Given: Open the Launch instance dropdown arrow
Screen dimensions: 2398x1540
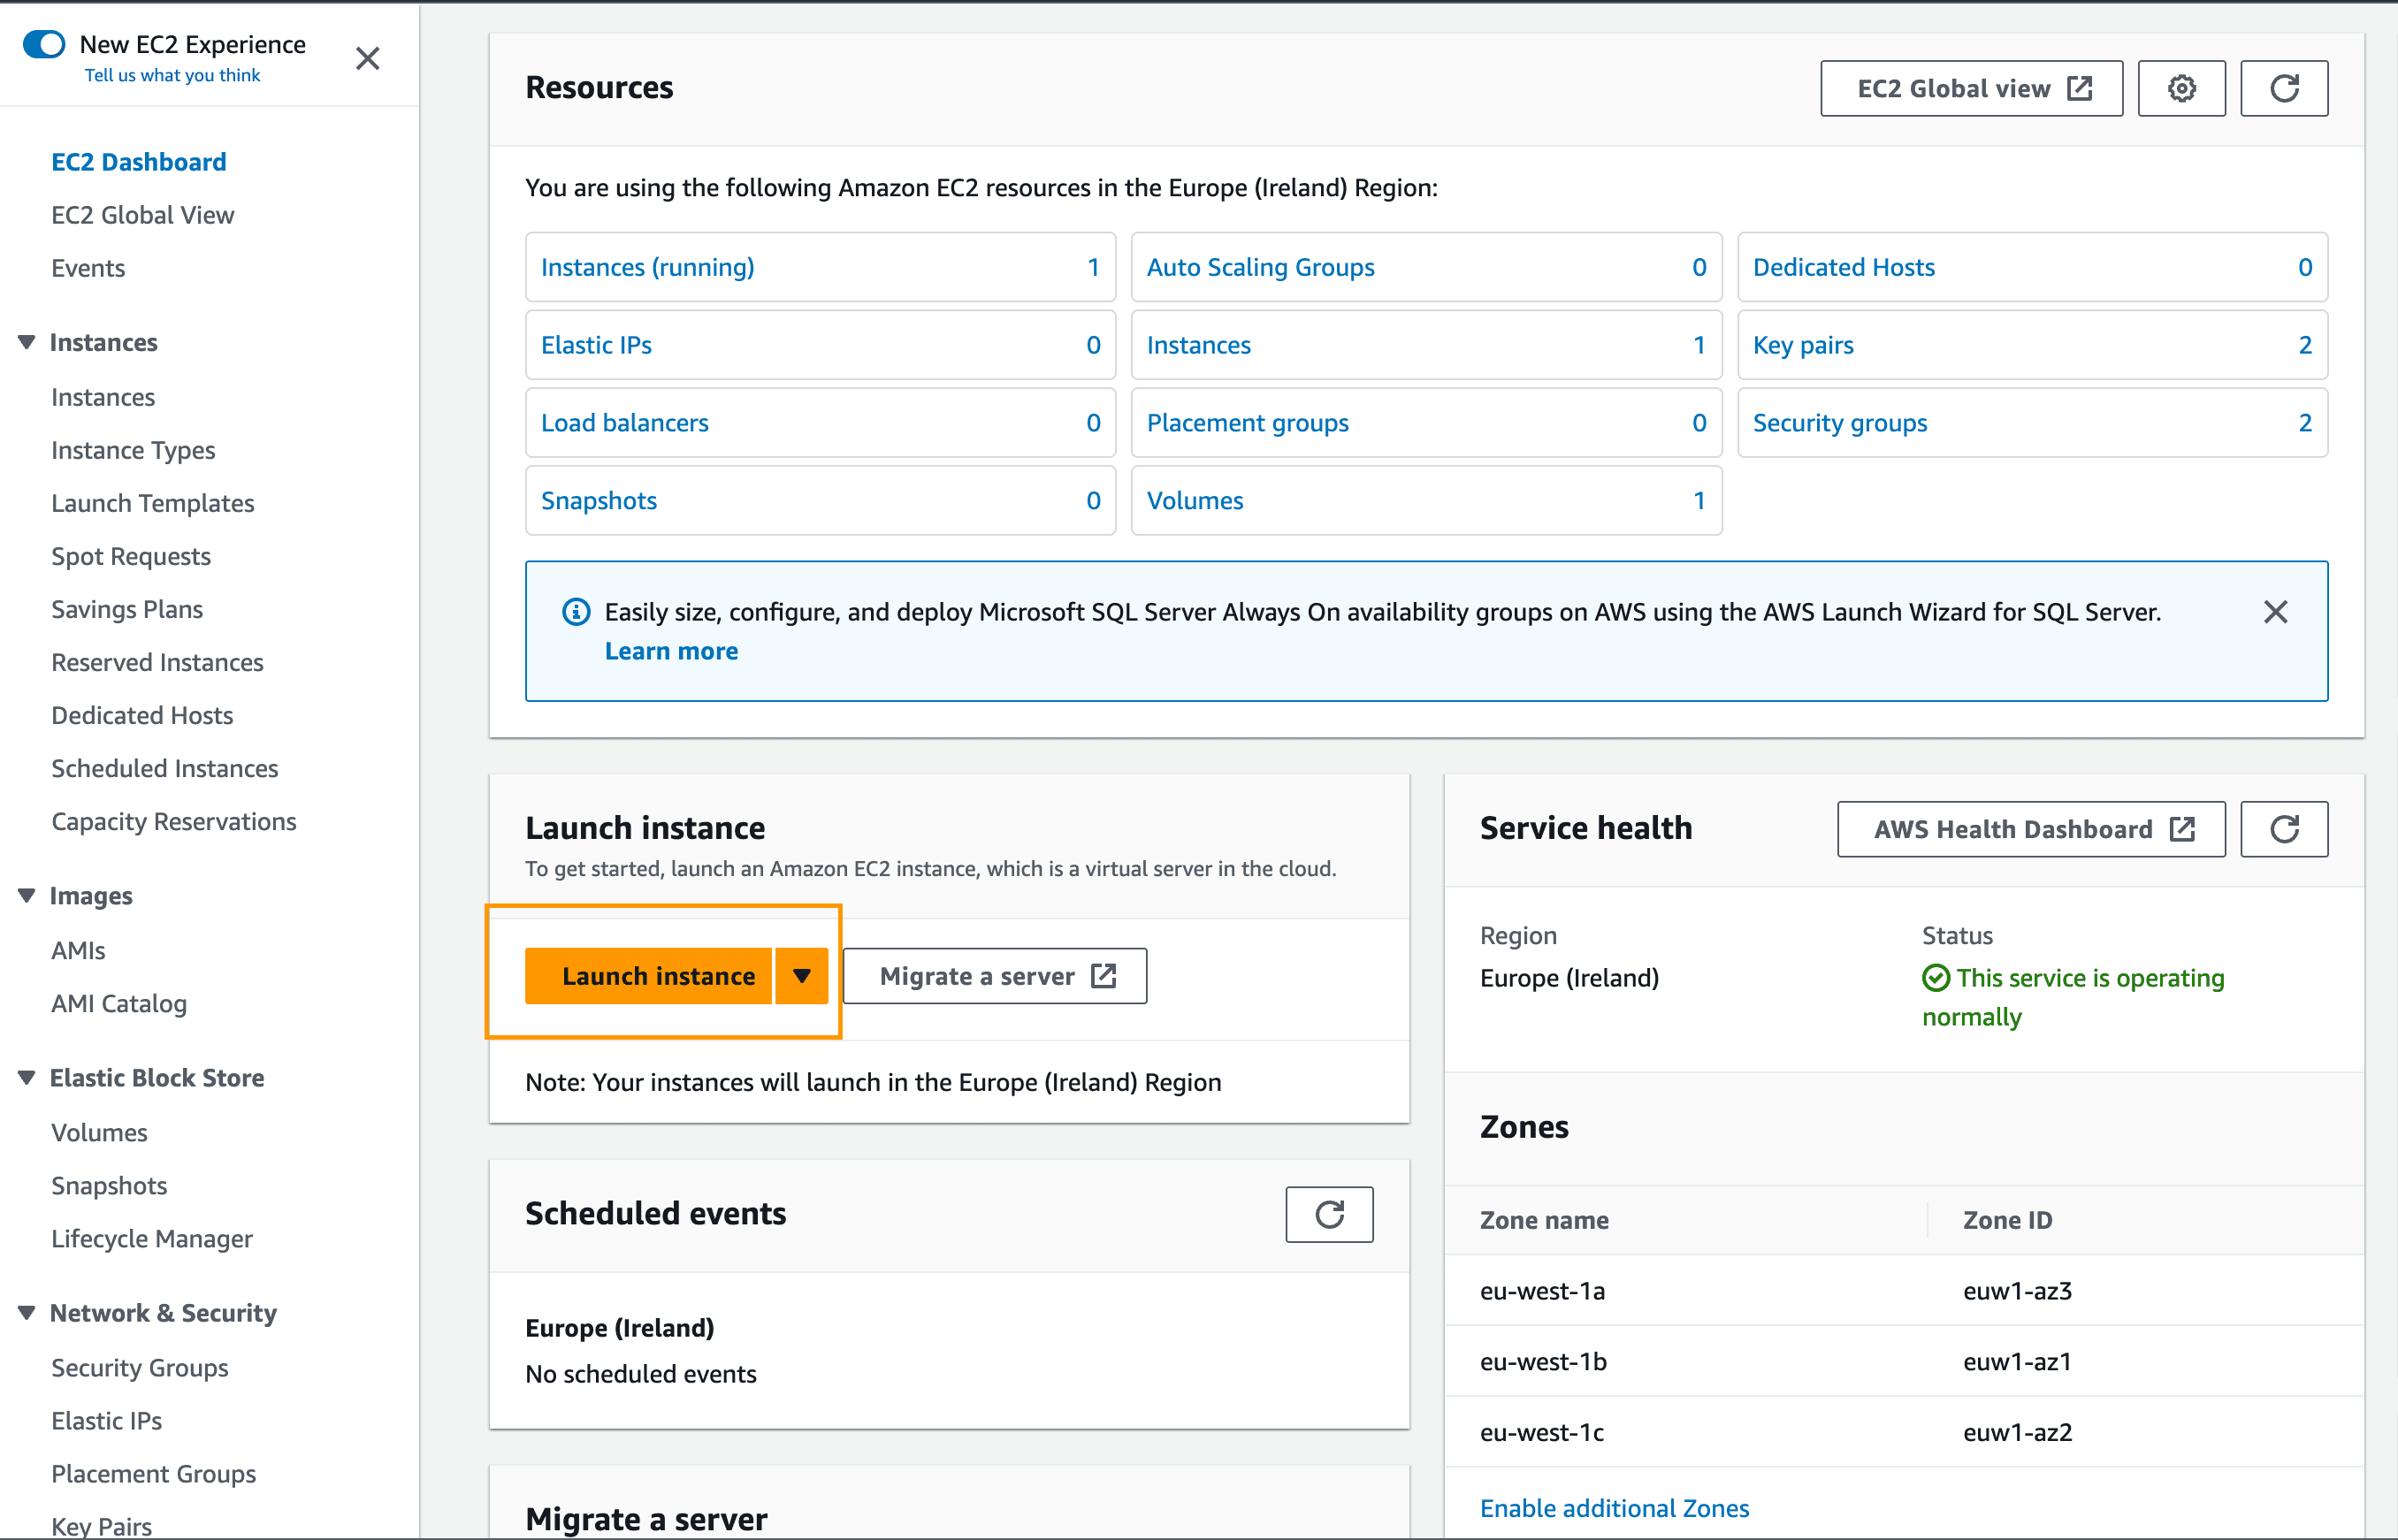Looking at the screenshot, I should click(x=801, y=976).
